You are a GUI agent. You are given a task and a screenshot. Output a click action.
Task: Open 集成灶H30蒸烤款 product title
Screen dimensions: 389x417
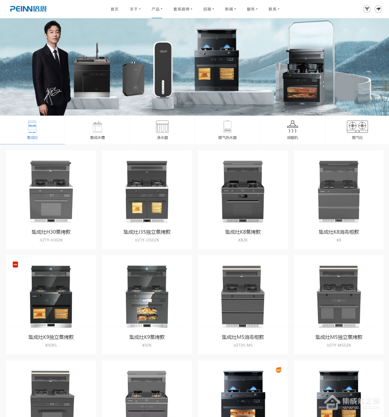tap(51, 232)
